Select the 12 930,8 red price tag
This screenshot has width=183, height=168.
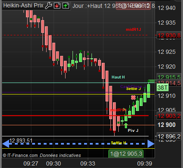point(169,35)
